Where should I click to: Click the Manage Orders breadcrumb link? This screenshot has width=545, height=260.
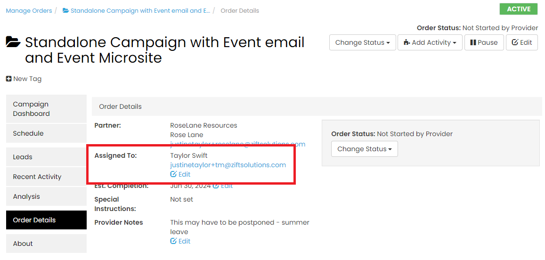coord(29,10)
